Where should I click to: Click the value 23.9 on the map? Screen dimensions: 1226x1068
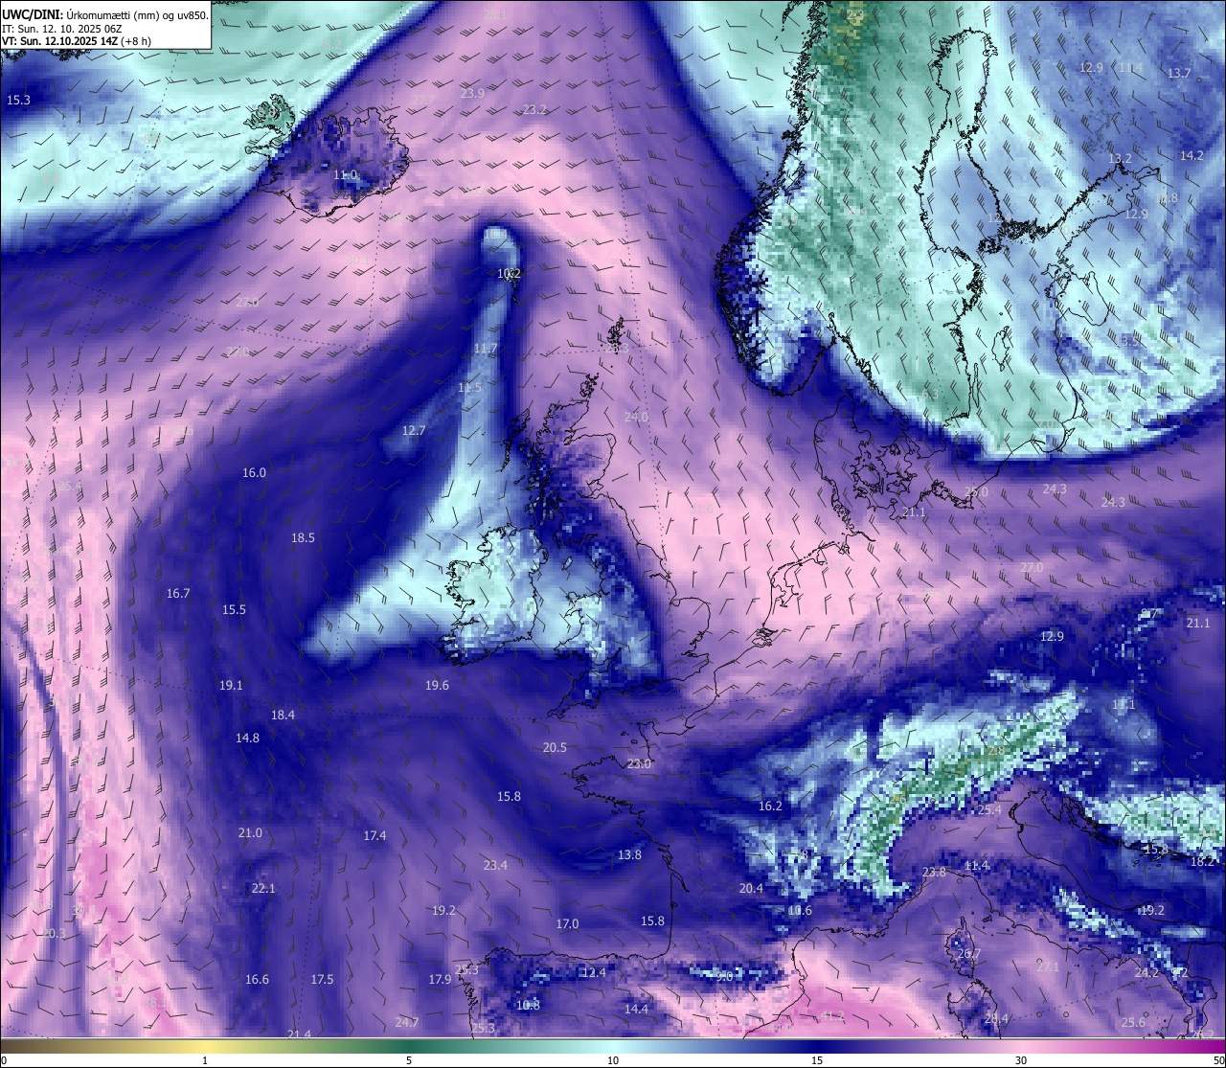click(x=472, y=93)
